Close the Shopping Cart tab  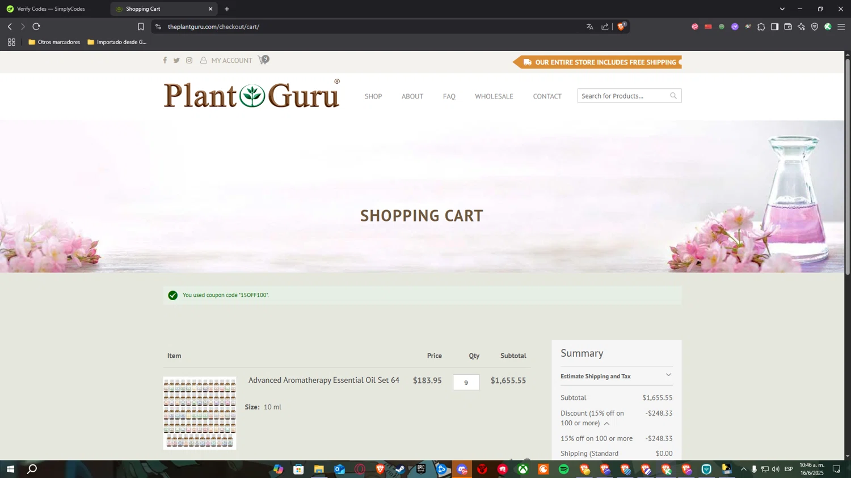[210, 9]
